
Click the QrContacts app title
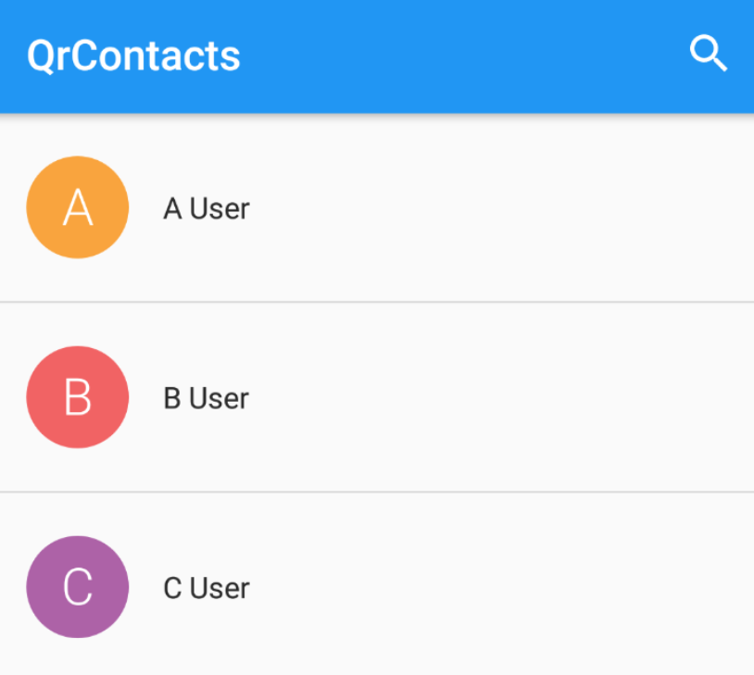(132, 56)
